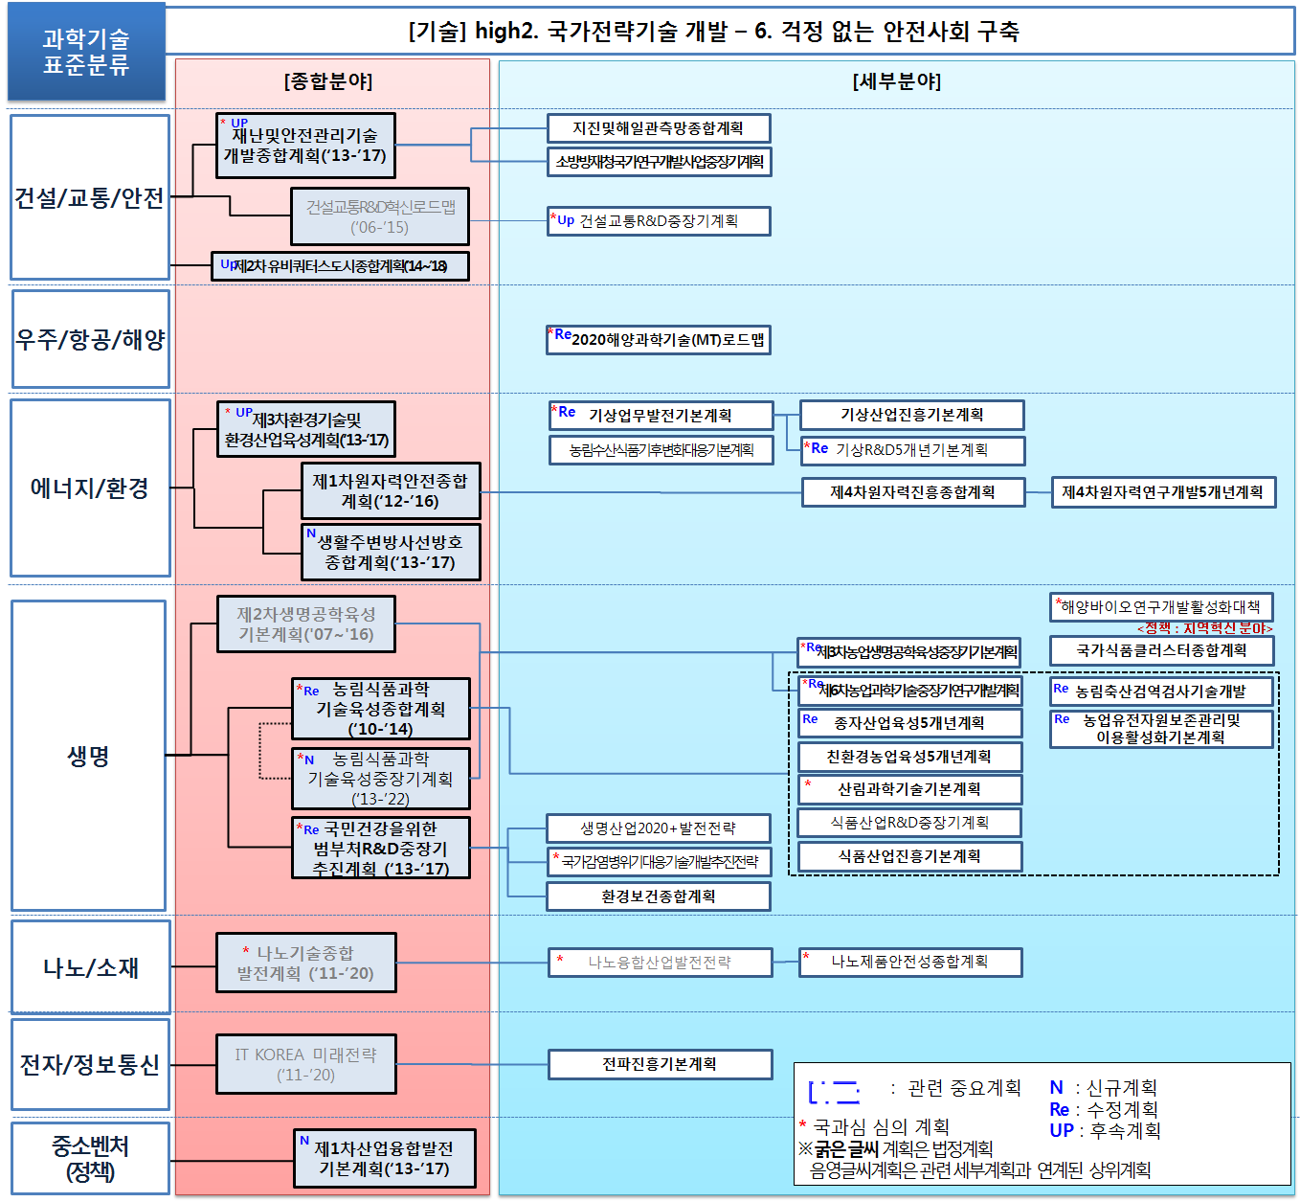Click 식품산업진흥기본계획 box
Viewport: 1300px width, 1202px height.
tap(910, 856)
